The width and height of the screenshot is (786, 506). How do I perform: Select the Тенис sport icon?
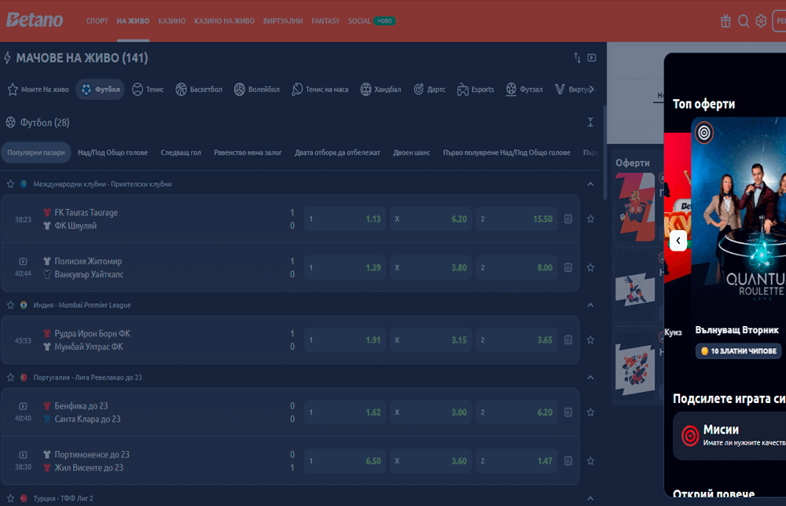point(148,90)
